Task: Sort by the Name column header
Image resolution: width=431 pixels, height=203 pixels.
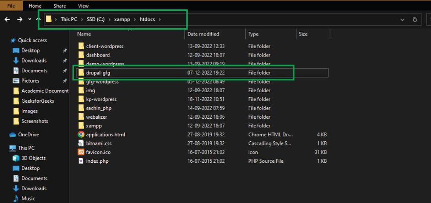Action: (x=84, y=34)
